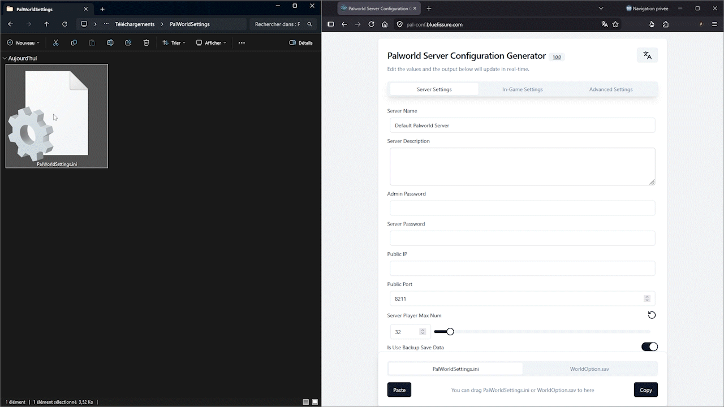Go back in the Firefox browser

pos(344,24)
